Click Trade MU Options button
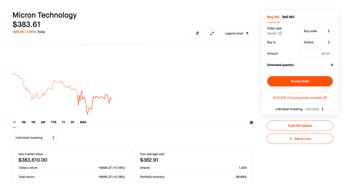 pyautogui.click(x=300, y=126)
